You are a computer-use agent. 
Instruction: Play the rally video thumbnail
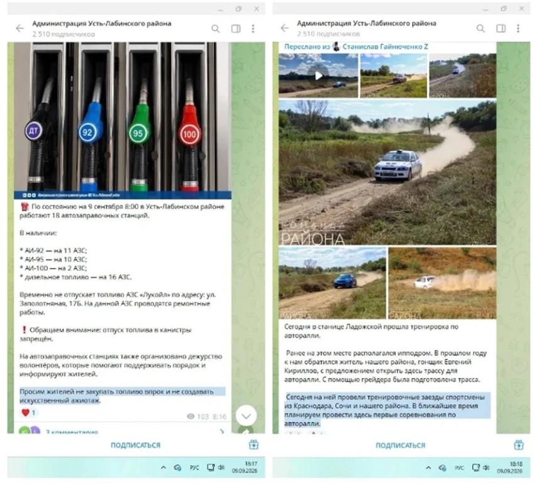coord(318,75)
